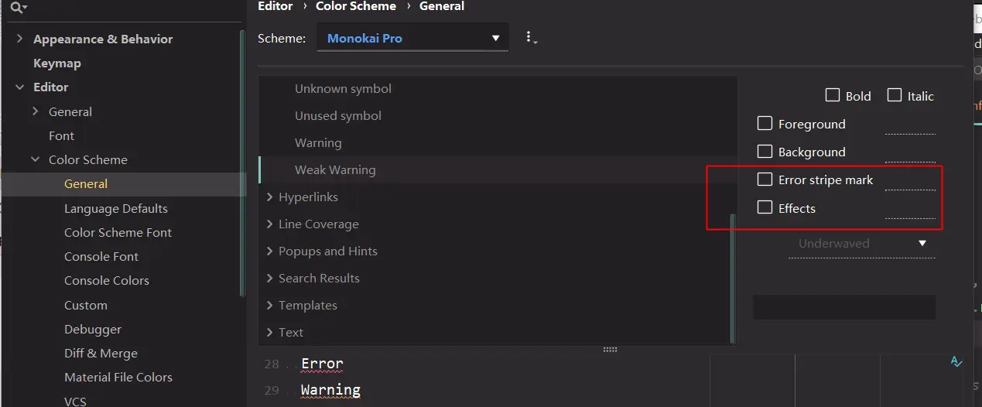Enable the Effects checkbox
The height and width of the screenshot is (407, 982).
point(765,207)
